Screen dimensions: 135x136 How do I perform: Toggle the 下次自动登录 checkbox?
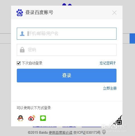point(19,63)
